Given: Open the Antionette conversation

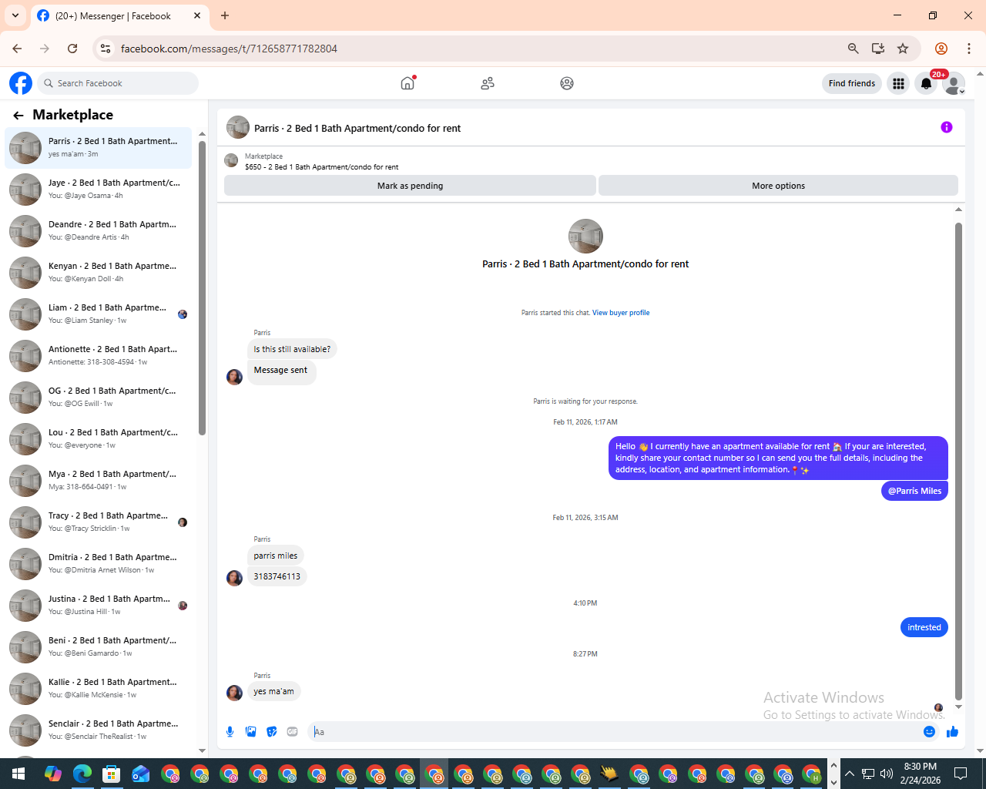Looking at the screenshot, I should tap(99, 356).
